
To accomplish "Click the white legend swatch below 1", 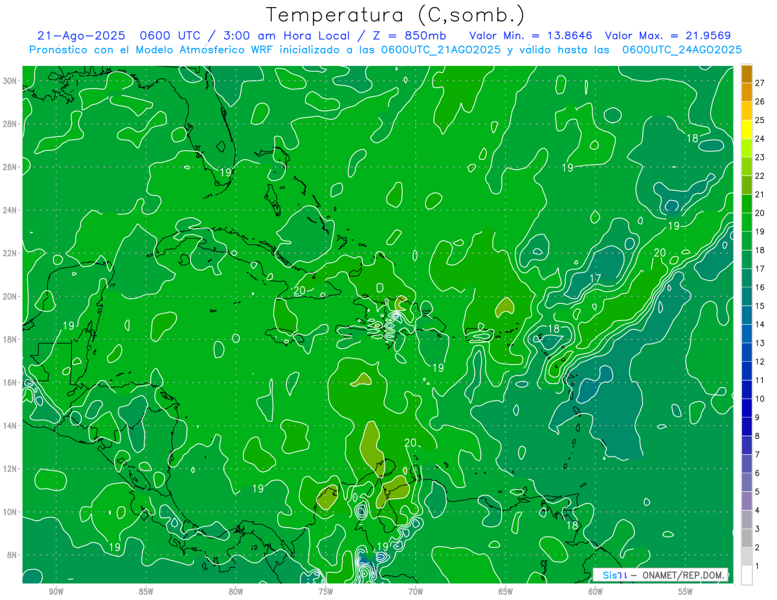I will (x=747, y=575).
